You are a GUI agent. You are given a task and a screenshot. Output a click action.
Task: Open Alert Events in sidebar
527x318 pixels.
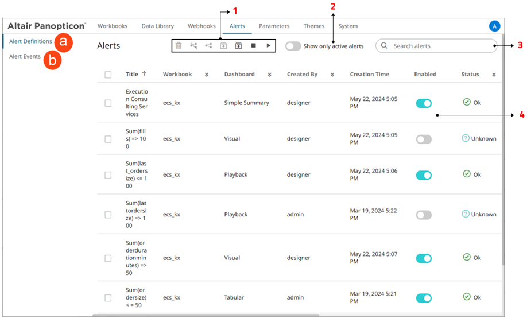(25, 56)
